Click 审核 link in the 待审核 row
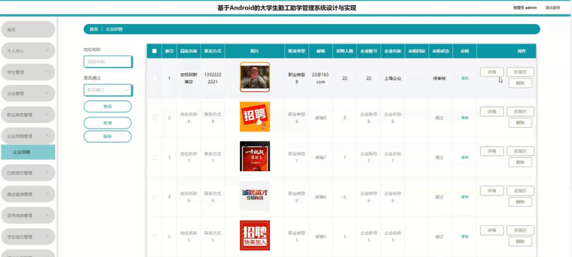572x257 pixels. tap(465, 79)
